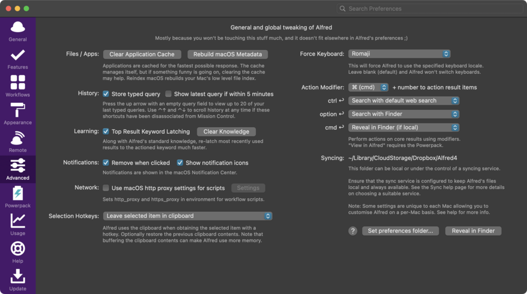Click the 'Learning:' label
The image size is (527, 294).
(x=86, y=131)
